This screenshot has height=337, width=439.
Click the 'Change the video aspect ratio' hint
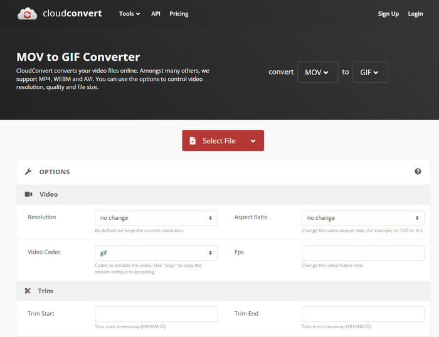[362, 231]
